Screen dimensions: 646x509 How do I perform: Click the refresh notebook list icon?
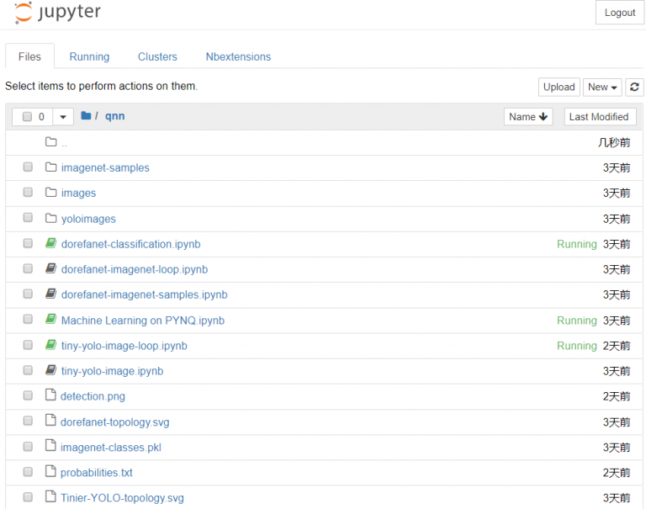pos(635,87)
